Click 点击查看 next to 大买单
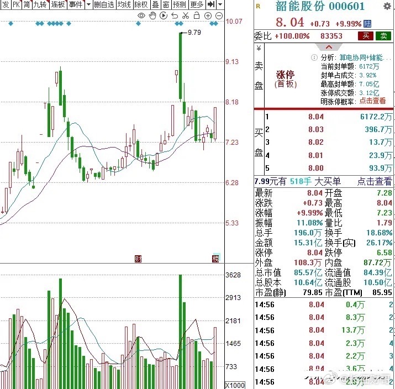Image resolution: width=395 pixels, height=389 pixels. pos(375,181)
